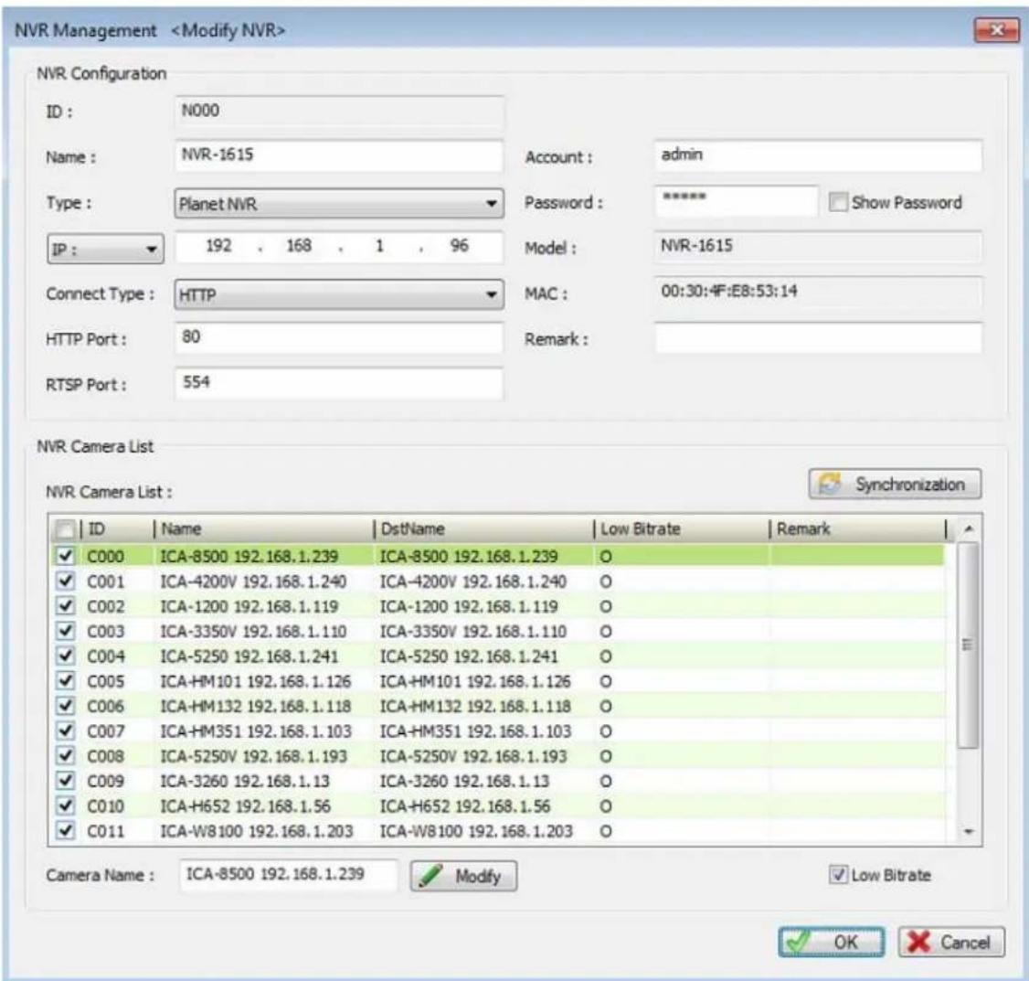Image resolution: width=1029 pixels, height=981 pixels.
Task: Click the RTSP Port field showing 554
Action: point(339,383)
